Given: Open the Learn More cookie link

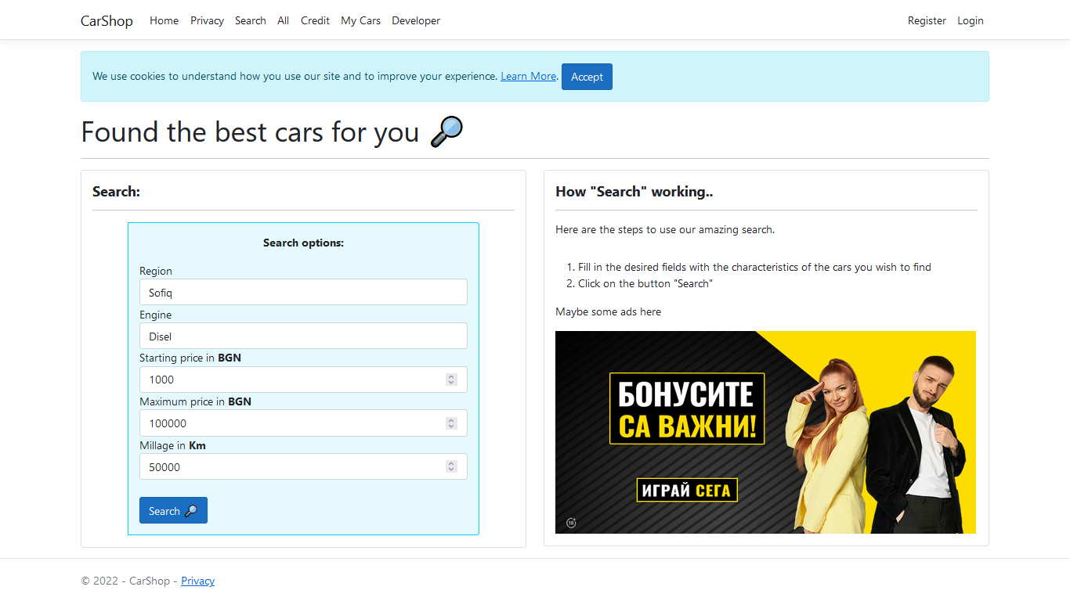Looking at the screenshot, I should point(528,76).
